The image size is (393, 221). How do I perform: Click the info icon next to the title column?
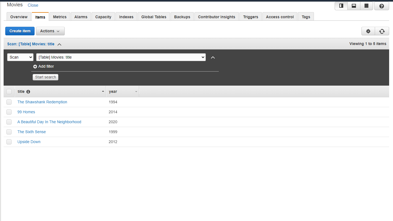tap(28, 91)
